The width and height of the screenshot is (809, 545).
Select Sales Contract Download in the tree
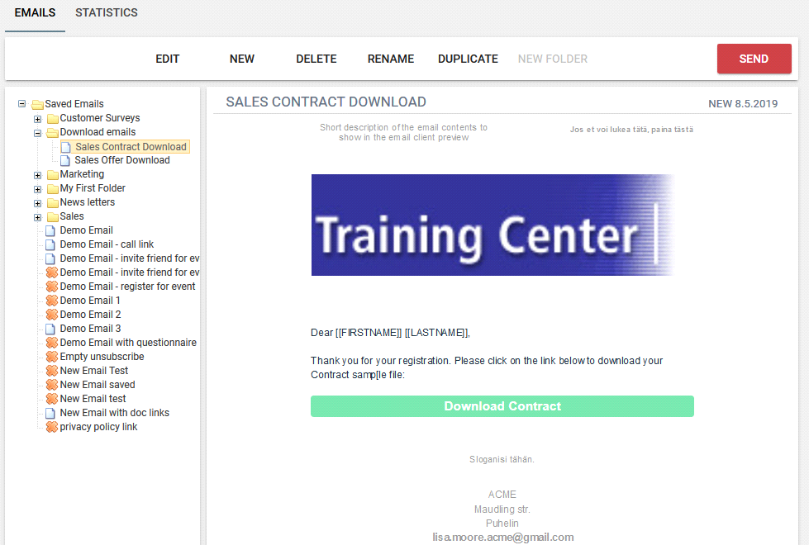point(131,147)
